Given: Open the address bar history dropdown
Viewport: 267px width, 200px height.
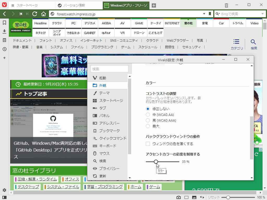Looking at the screenshot, I should click(x=204, y=14).
